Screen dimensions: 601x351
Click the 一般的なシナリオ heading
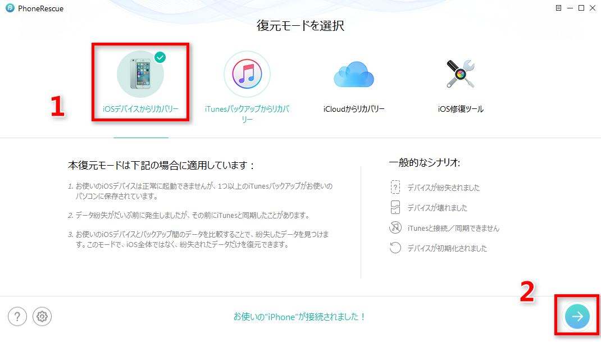(424, 162)
